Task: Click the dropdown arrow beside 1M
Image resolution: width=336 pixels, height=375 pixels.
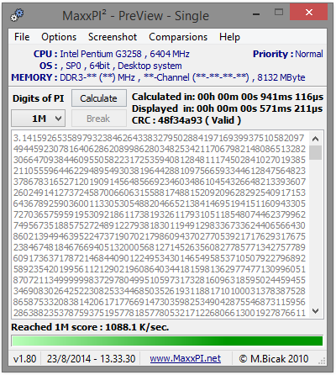Action: pos(58,119)
